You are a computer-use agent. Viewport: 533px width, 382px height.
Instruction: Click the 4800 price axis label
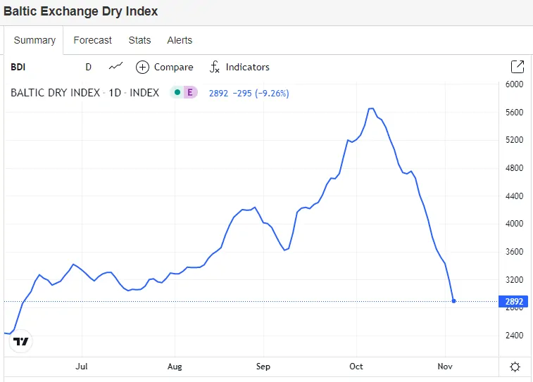click(x=514, y=168)
